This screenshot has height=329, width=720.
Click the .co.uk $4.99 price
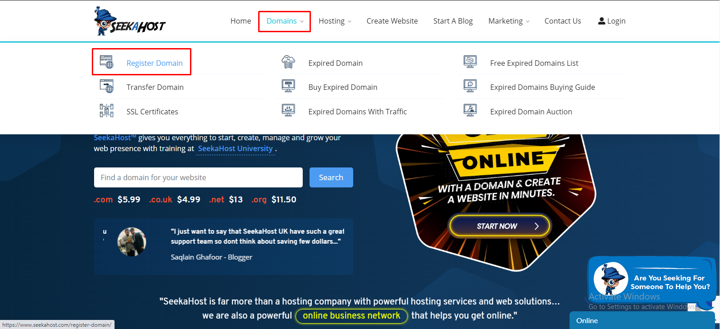click(x=175, y=200)
